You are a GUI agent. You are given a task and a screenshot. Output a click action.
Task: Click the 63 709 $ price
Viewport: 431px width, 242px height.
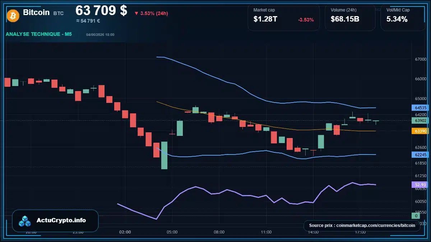tap(101, 10)
